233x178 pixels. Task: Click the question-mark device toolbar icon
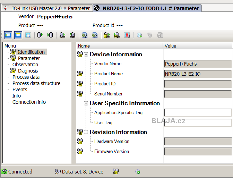(107, 35)
